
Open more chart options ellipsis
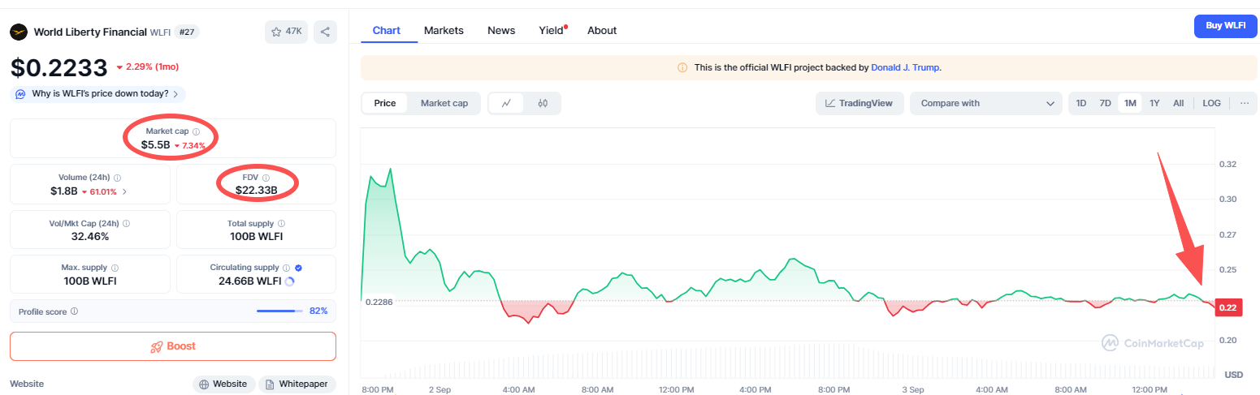coord(1244,103)
